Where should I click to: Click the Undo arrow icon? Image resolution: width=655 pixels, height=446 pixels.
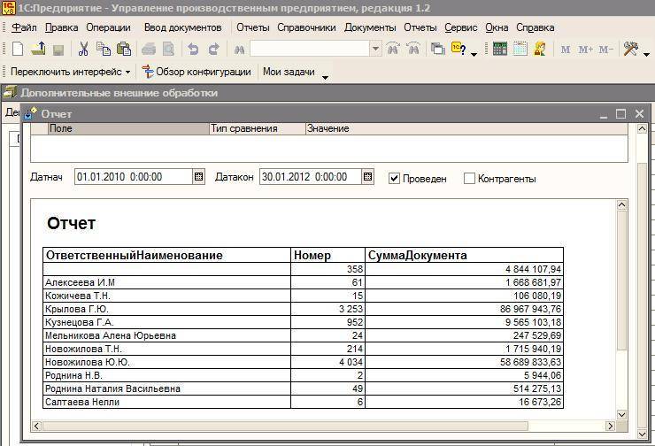coord(193,50)
